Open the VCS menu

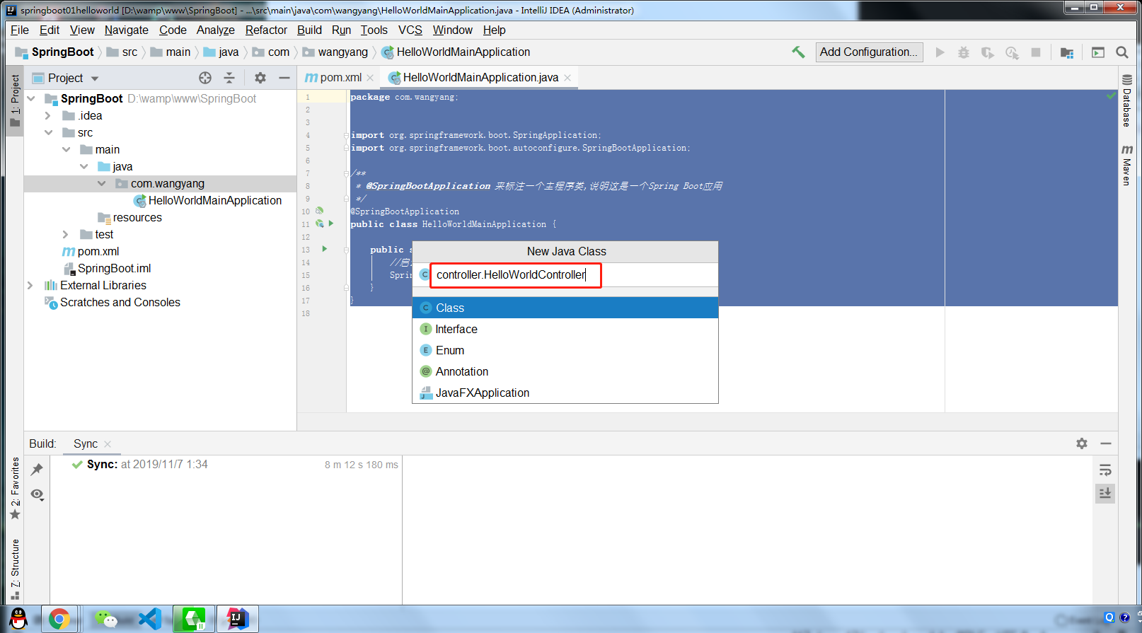[410, 30]
